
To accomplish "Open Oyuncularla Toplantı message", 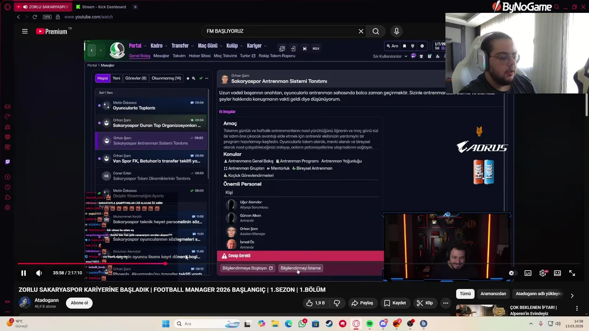I will point(151,105).
